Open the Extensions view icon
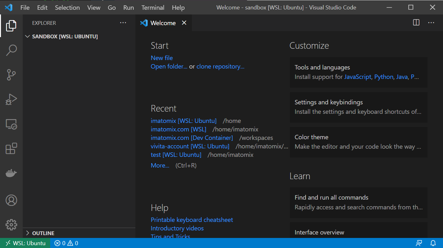The image size is (443, 248). pyautogui.click(x=11, y=148)
